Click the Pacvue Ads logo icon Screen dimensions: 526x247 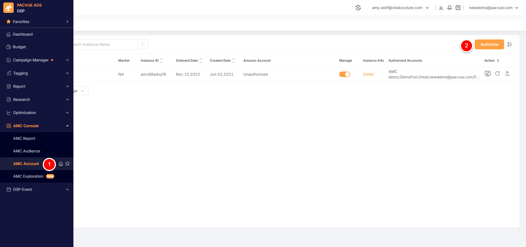(x=8, y=8)
